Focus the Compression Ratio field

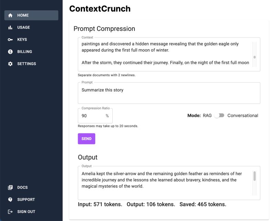pyautogui.click(x=92, y=116)
